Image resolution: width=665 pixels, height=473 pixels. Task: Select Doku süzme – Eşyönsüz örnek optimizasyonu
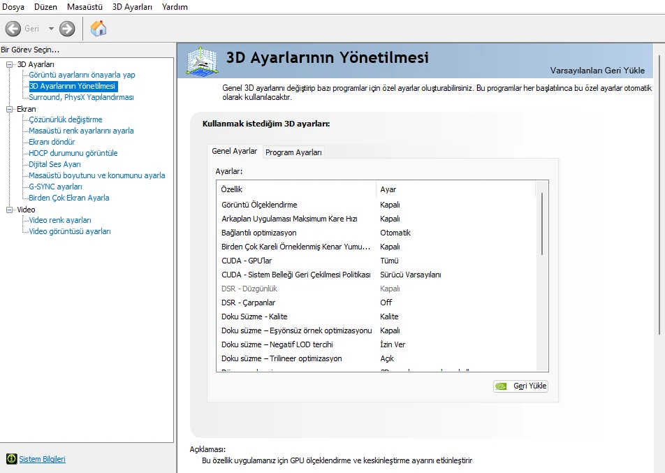[376, 331]
